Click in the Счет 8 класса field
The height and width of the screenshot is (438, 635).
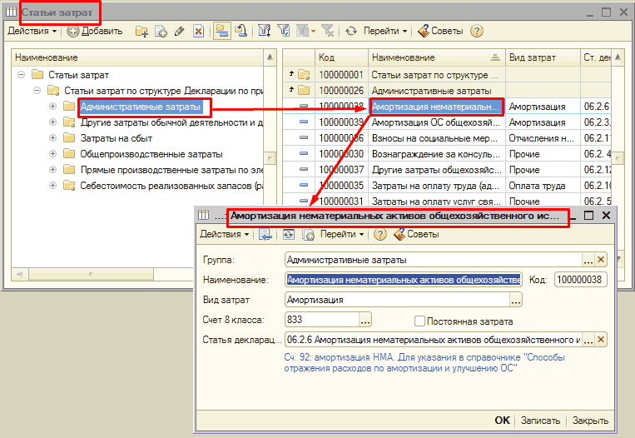pos(321,320)
